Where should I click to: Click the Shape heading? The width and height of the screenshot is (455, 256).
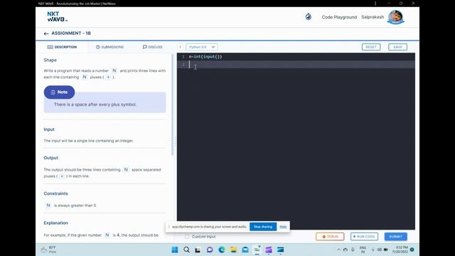[x=50, y=60]
